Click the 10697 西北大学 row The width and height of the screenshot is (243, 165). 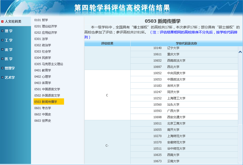coord(184,67)
